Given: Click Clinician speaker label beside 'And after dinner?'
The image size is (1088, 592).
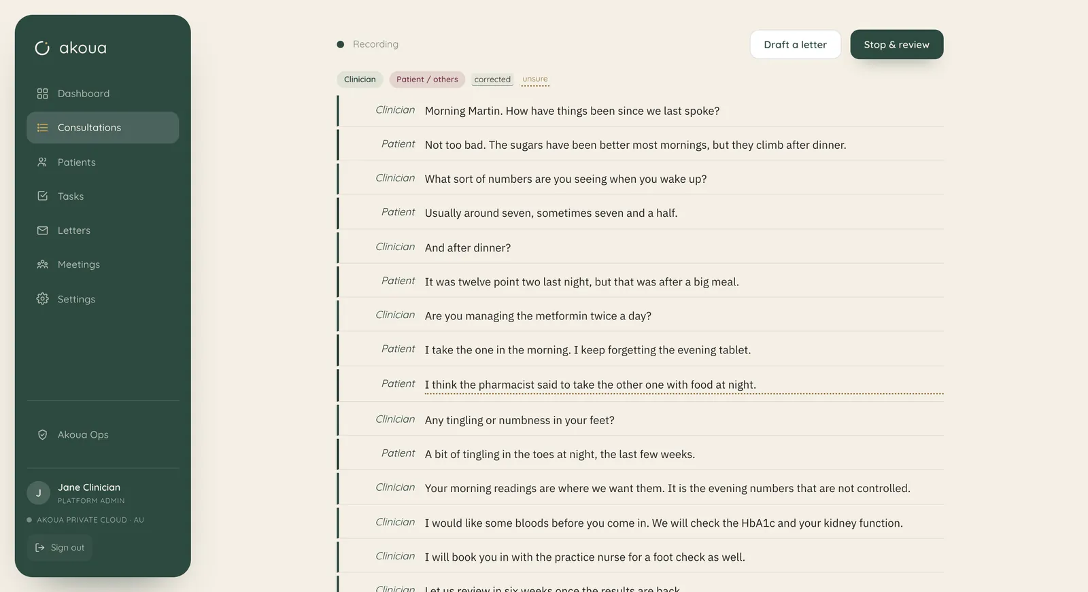Looking at the screenshot, I should coord(395,247).
